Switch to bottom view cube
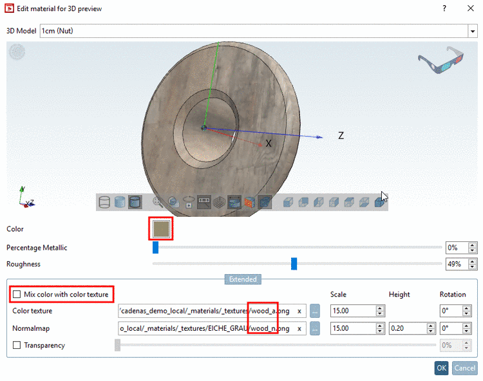 coord(364,202)
